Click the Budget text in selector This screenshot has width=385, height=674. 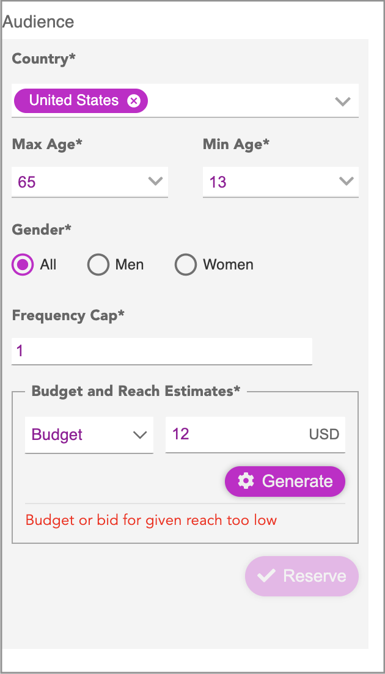[x=57, y=434]
